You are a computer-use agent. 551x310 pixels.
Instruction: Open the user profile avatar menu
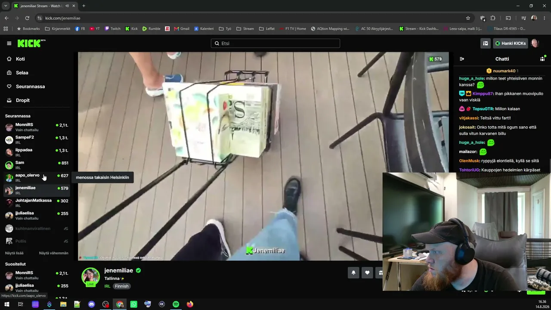(x=535, y=43)
